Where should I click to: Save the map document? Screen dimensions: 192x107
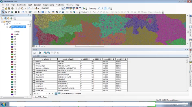coord(9,8)
